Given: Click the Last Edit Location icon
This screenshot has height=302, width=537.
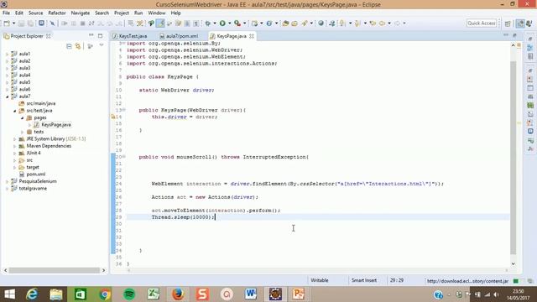Looking at the screenshot, I should pos(373,23).
